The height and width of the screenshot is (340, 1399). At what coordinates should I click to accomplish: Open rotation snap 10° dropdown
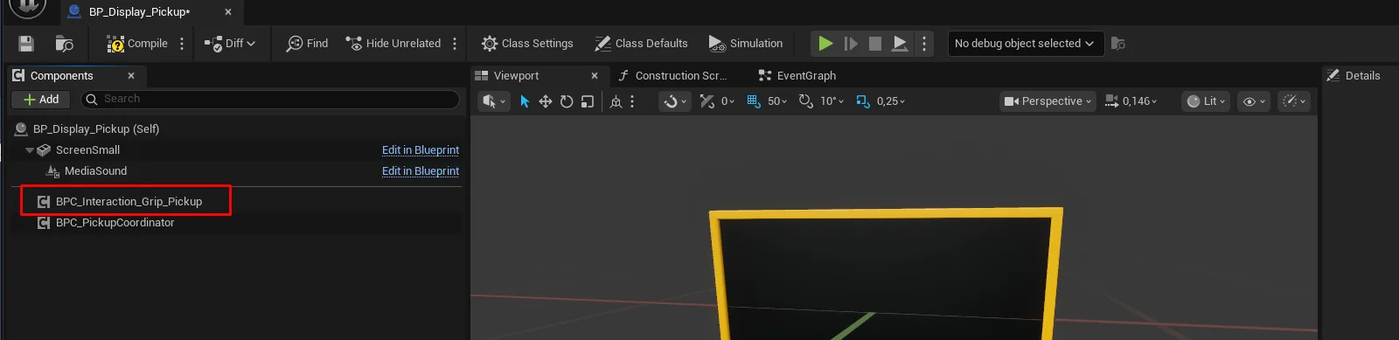pos(832,101)
